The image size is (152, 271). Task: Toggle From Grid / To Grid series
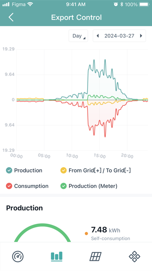point(63,171)
